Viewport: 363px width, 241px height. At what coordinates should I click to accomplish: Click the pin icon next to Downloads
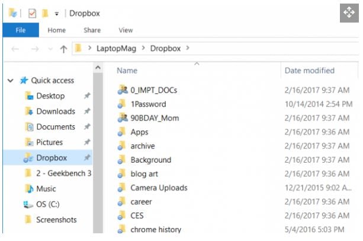point(87,111)
